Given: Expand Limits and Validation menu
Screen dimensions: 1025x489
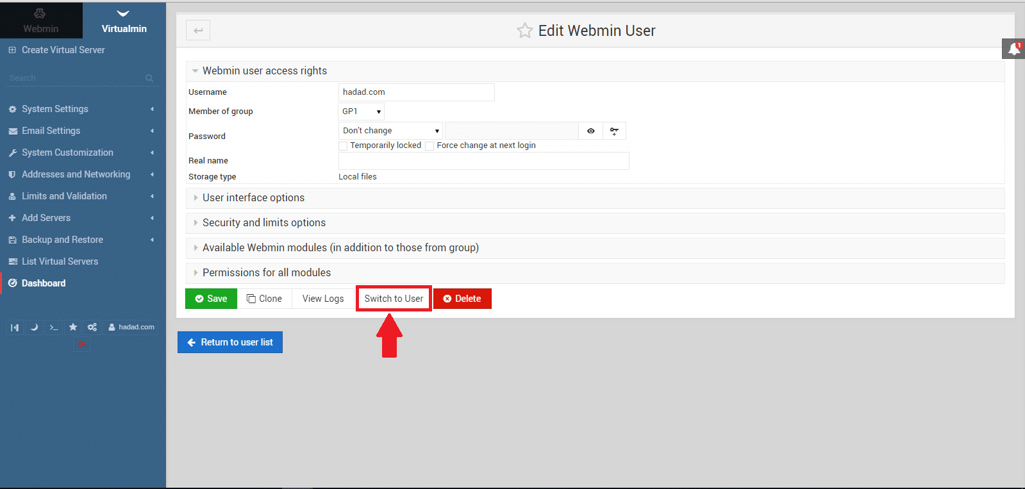Looking at the screenshot, I should point(82,196).
